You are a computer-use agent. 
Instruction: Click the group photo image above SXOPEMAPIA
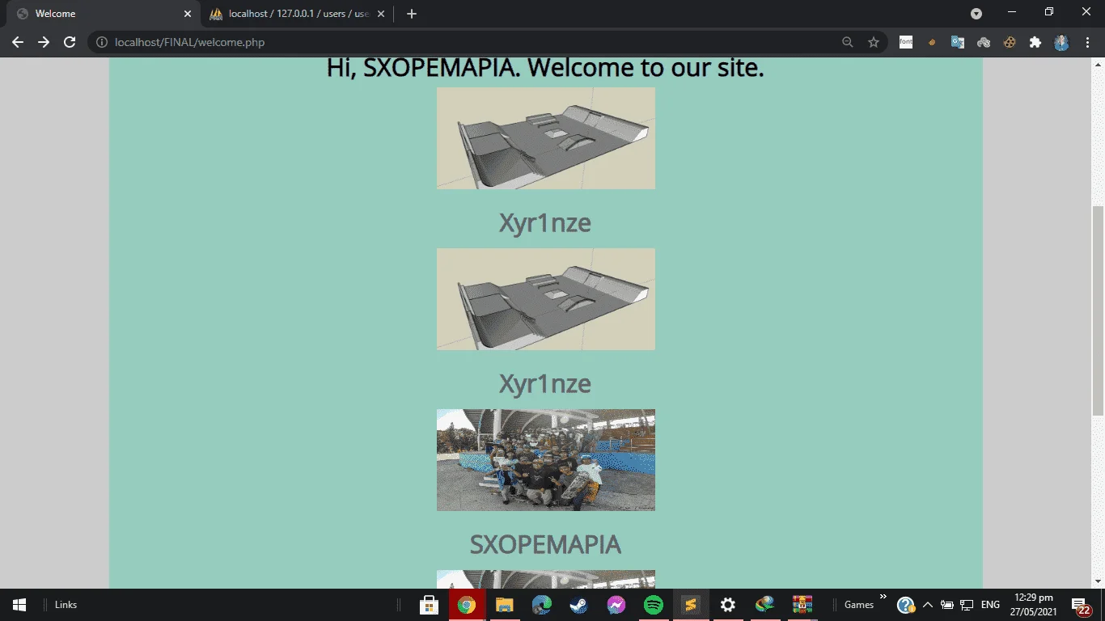[x=546, y=460]
